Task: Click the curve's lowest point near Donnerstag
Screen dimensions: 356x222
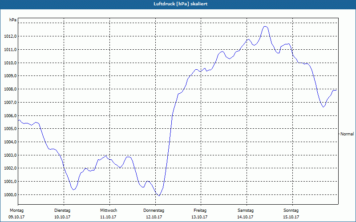Action: click(159, 196)
